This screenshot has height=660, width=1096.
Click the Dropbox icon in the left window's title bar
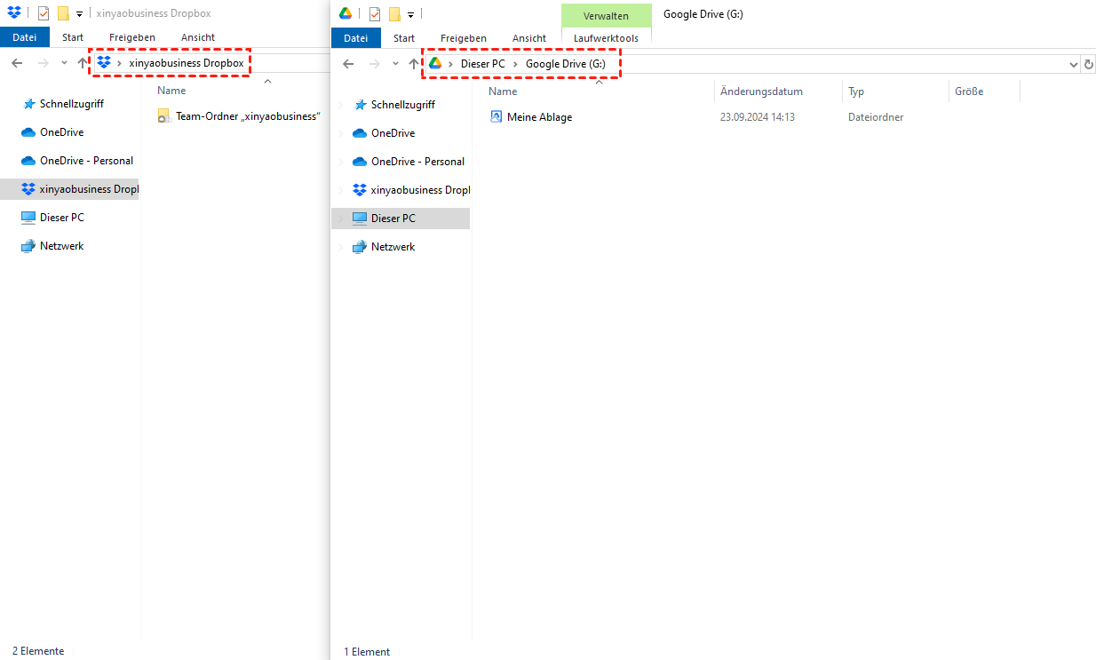(14, 13)
